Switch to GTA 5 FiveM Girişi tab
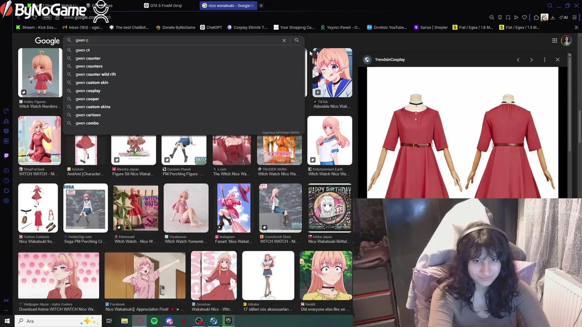This screenshot has height=327, width=582. tap(169, 5)
